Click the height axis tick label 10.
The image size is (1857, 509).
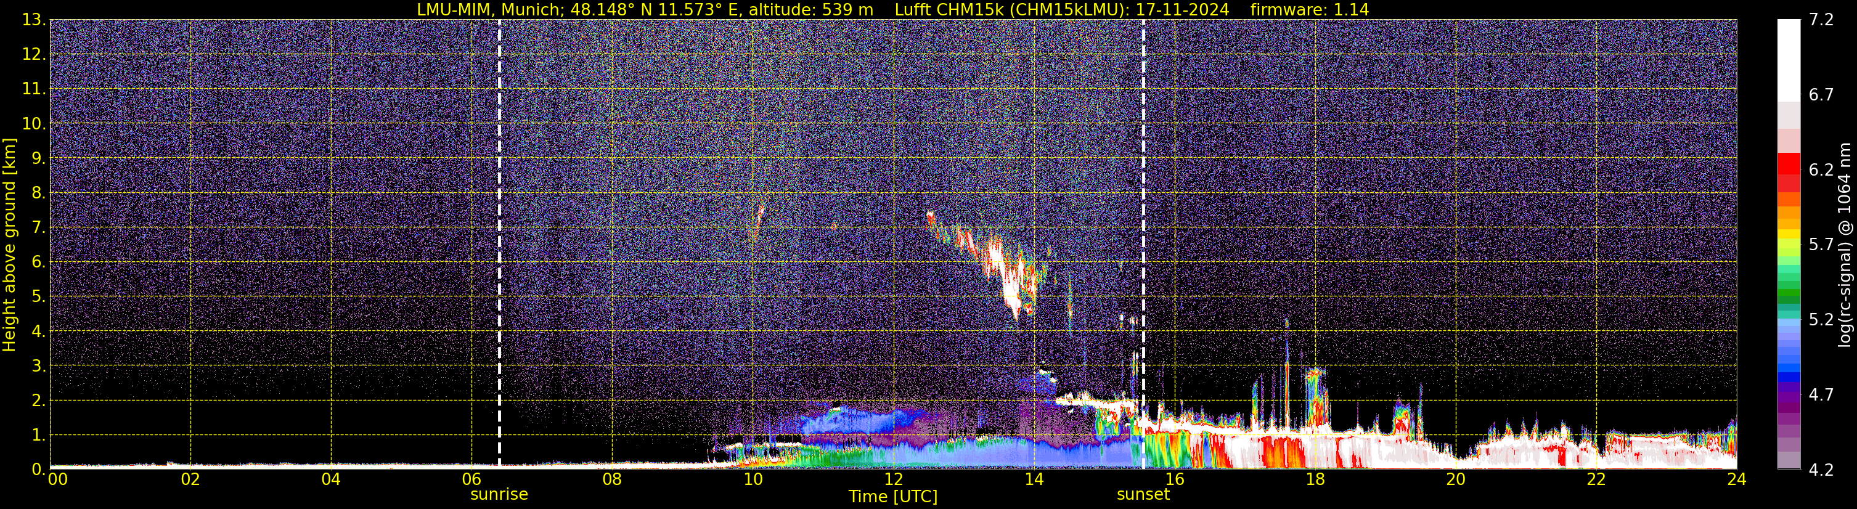pos(34,123)
